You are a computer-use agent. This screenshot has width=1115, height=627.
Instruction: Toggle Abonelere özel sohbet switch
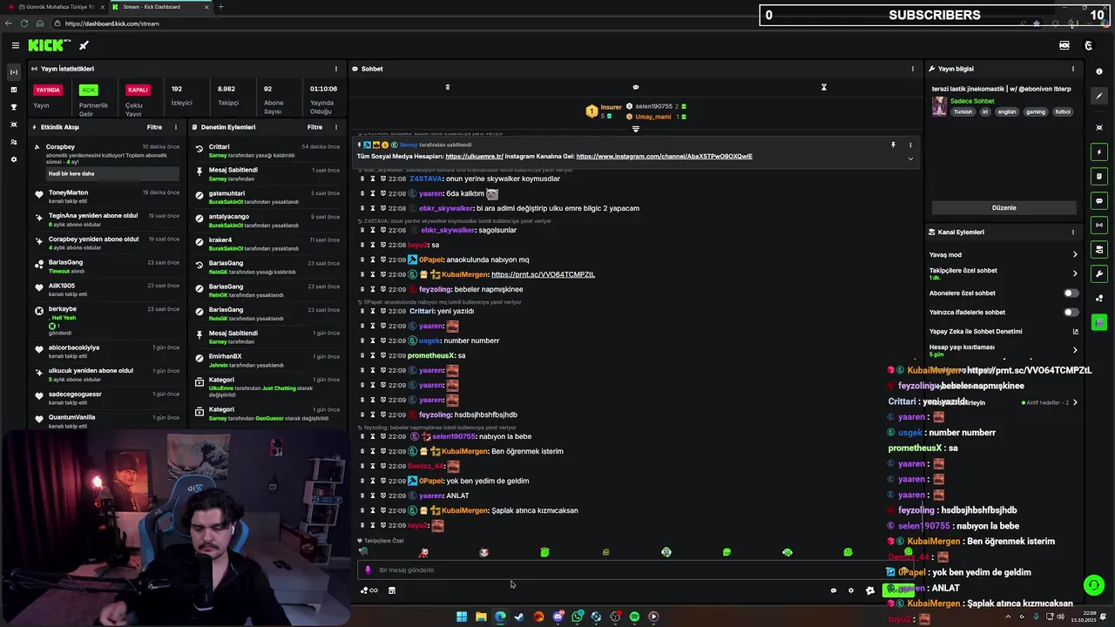pos(1071,293)
